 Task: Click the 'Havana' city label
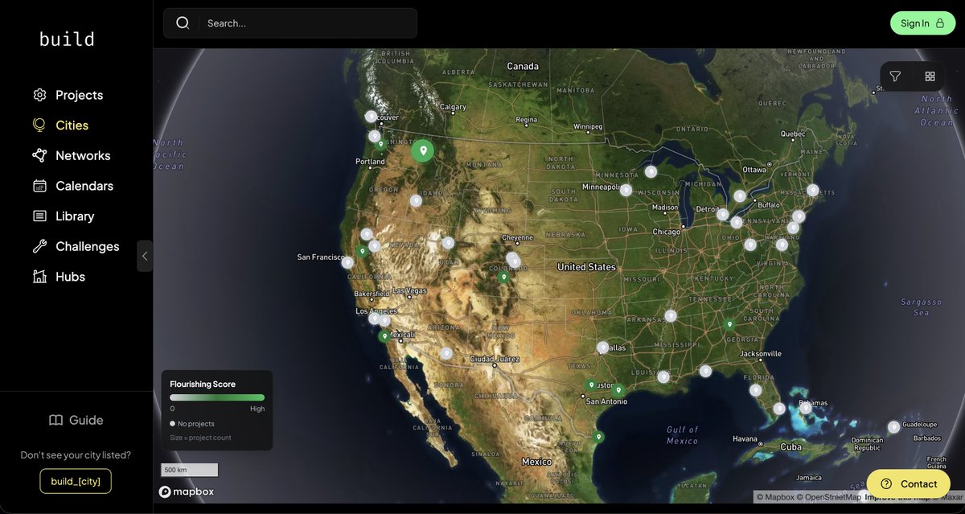745,439
